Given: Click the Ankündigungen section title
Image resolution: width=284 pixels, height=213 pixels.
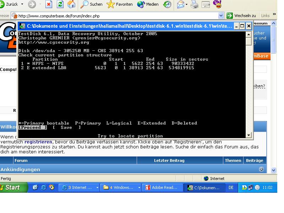Looking at the screenshot, I should (x=20, y=170).
